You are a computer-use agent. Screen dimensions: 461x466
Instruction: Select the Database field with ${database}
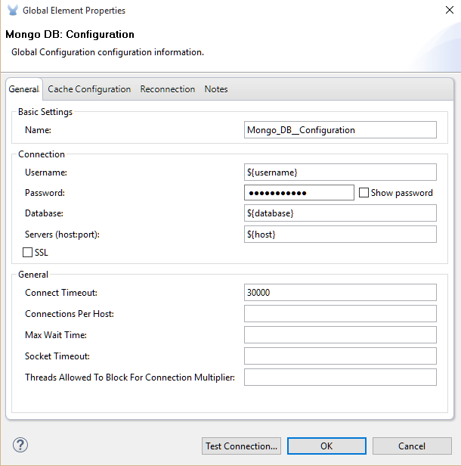coord(340,213)
